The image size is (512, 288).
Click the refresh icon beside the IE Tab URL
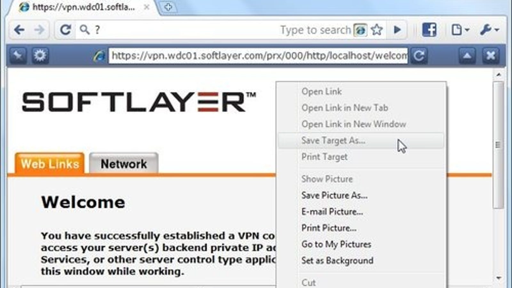click(419, 56)
